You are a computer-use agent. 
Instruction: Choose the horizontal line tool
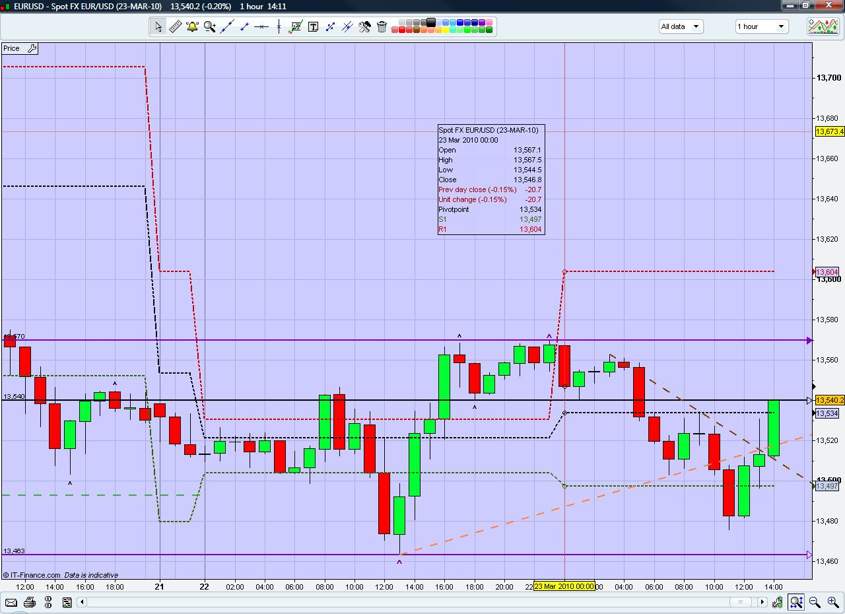tap(261, 26)
